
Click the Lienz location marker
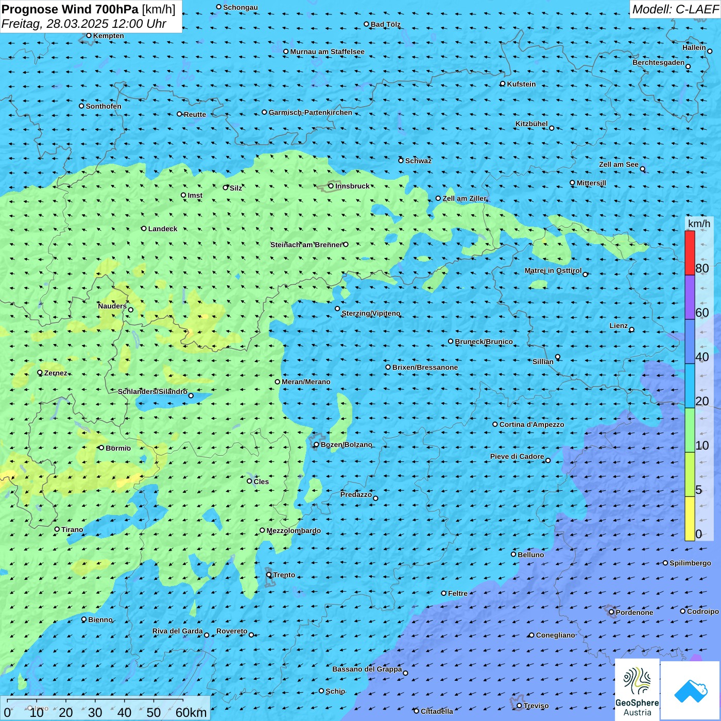pyautogui.click(x=632, y=330)
